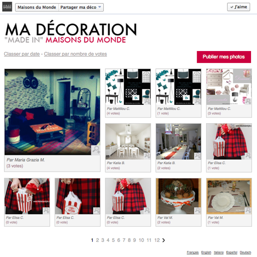Click the Maisons du Monde logo icon
Screen dimensions: 257x257
click(7, 7)
